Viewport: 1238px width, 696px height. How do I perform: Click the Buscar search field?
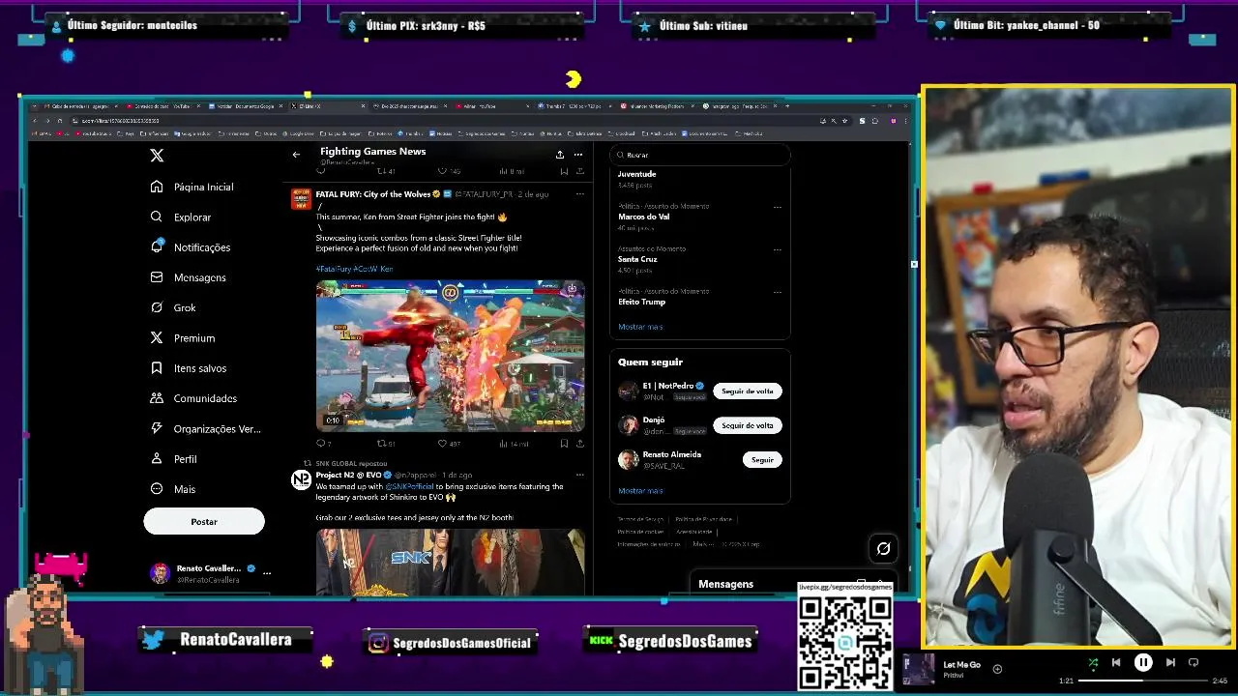(699, 155)
